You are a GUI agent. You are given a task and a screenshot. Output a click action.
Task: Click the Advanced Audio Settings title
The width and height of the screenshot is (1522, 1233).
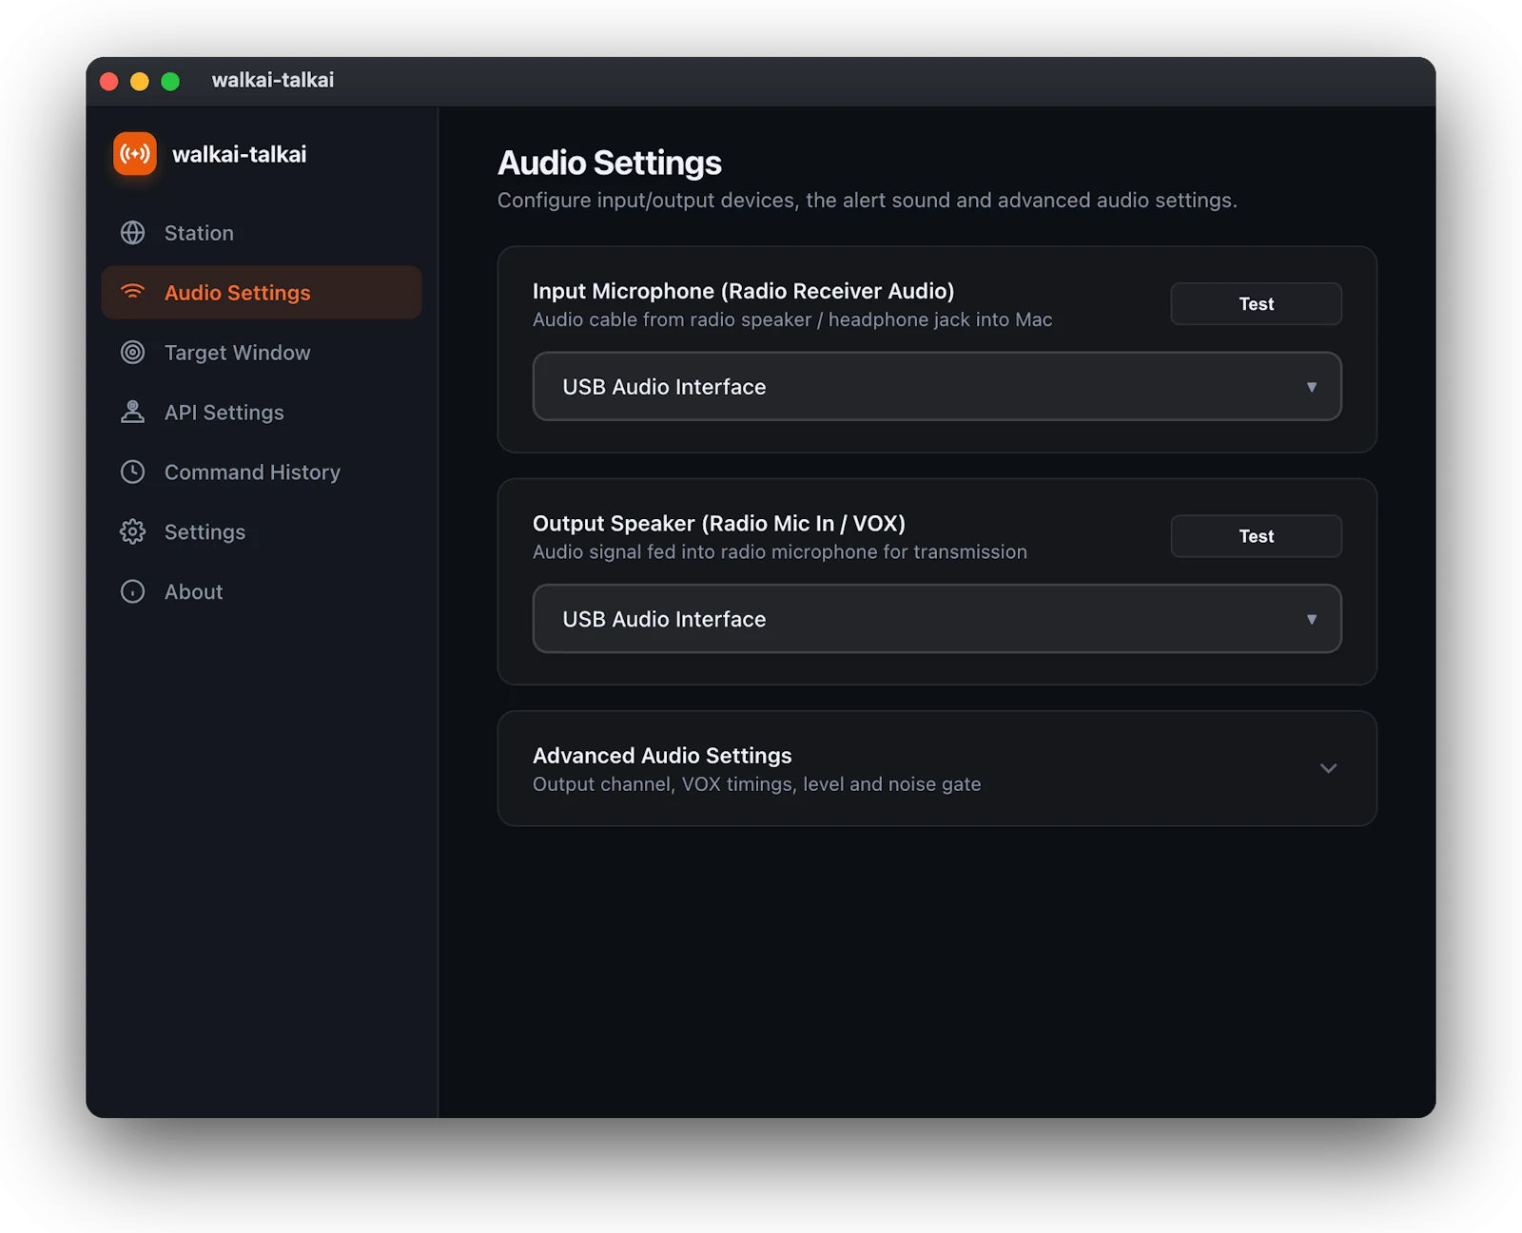(662, 756)
